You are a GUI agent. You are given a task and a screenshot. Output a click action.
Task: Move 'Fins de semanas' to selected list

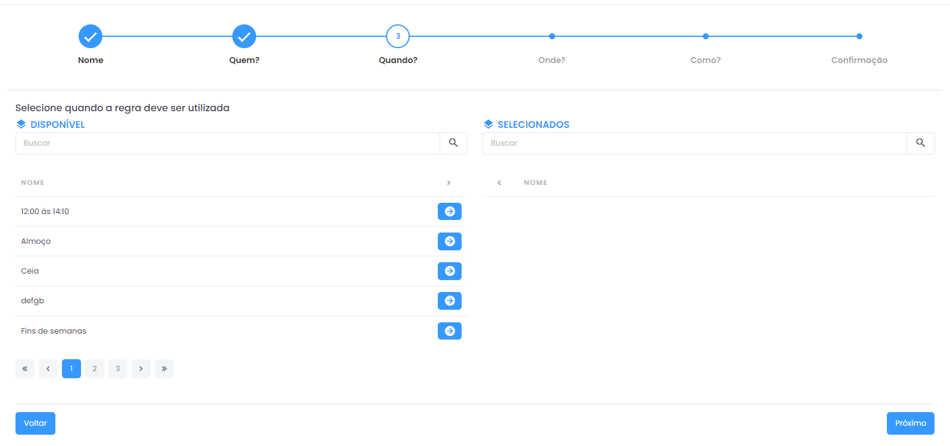(449, 331)
